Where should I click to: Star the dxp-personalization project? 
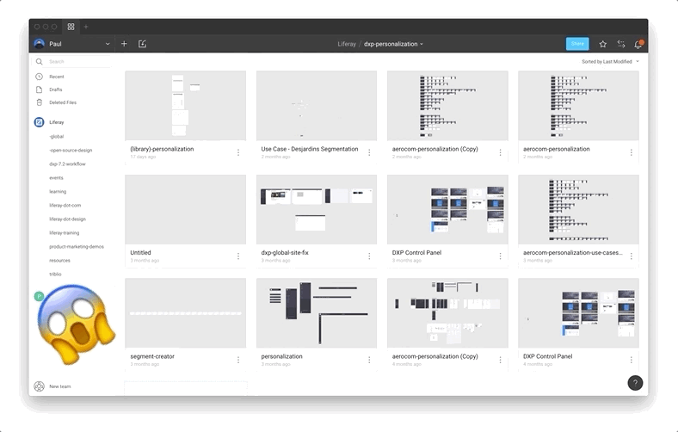[x=602, y=44]
